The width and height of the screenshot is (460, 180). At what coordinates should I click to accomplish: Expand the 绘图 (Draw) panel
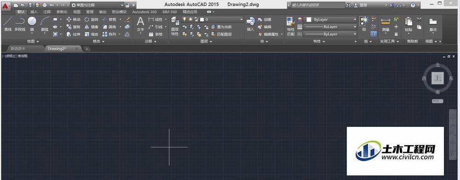click(33, 42)
